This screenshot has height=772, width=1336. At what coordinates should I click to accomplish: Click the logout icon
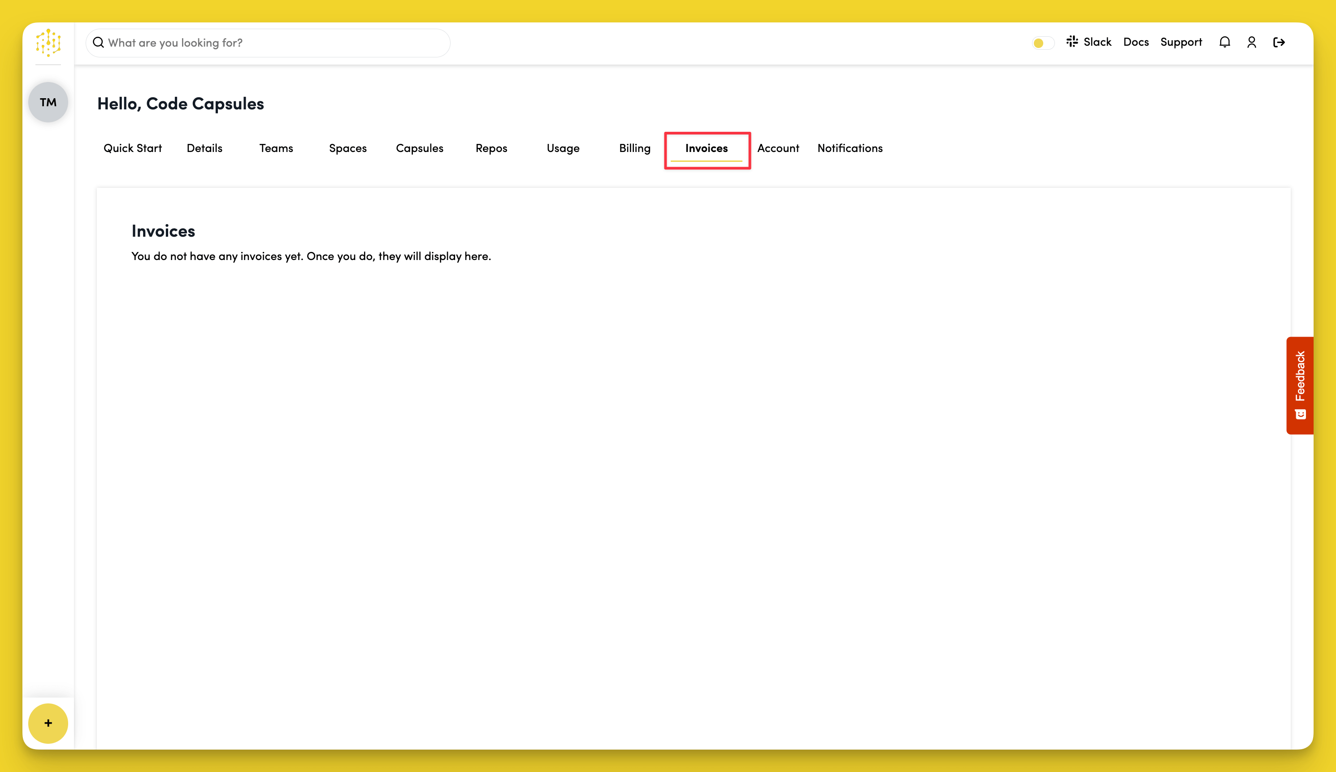(x=1279, y=42)
